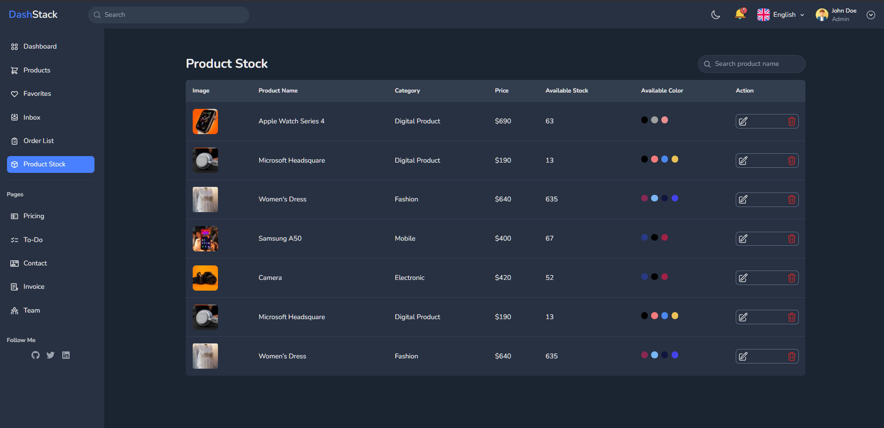Open the Team page
This screenshot has height=428, width=884.
[x=31, y=310]
